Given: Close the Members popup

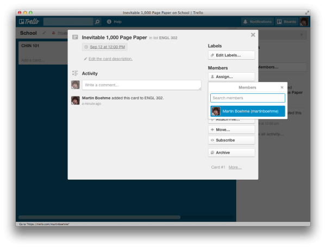Looking at the screenshot, I should pos(282,87).
